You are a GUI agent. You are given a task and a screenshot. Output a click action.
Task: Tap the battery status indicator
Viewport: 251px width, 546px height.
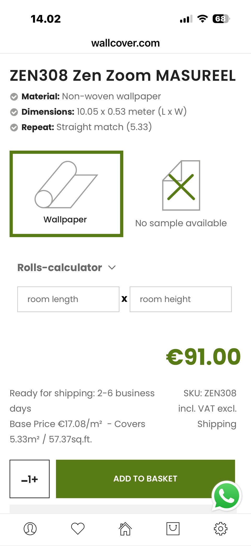[221, 19]
